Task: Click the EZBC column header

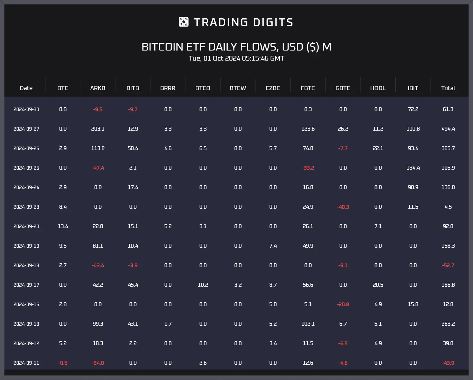Action: pyautogui.click(x=273, y=88)
